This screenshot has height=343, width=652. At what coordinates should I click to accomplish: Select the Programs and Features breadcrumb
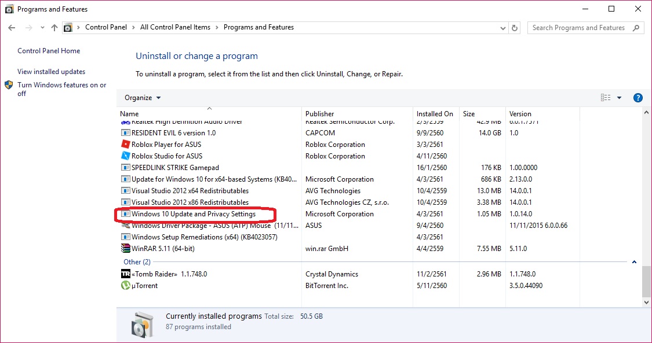pos(258,27)
